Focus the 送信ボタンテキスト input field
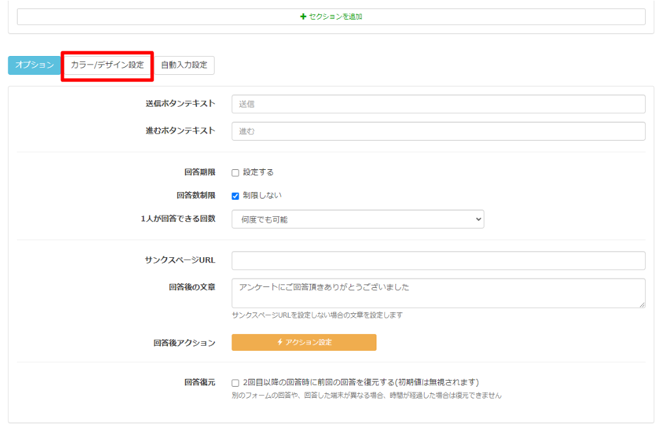The height and width of the screenshot is (429, 660). point(438,104)
